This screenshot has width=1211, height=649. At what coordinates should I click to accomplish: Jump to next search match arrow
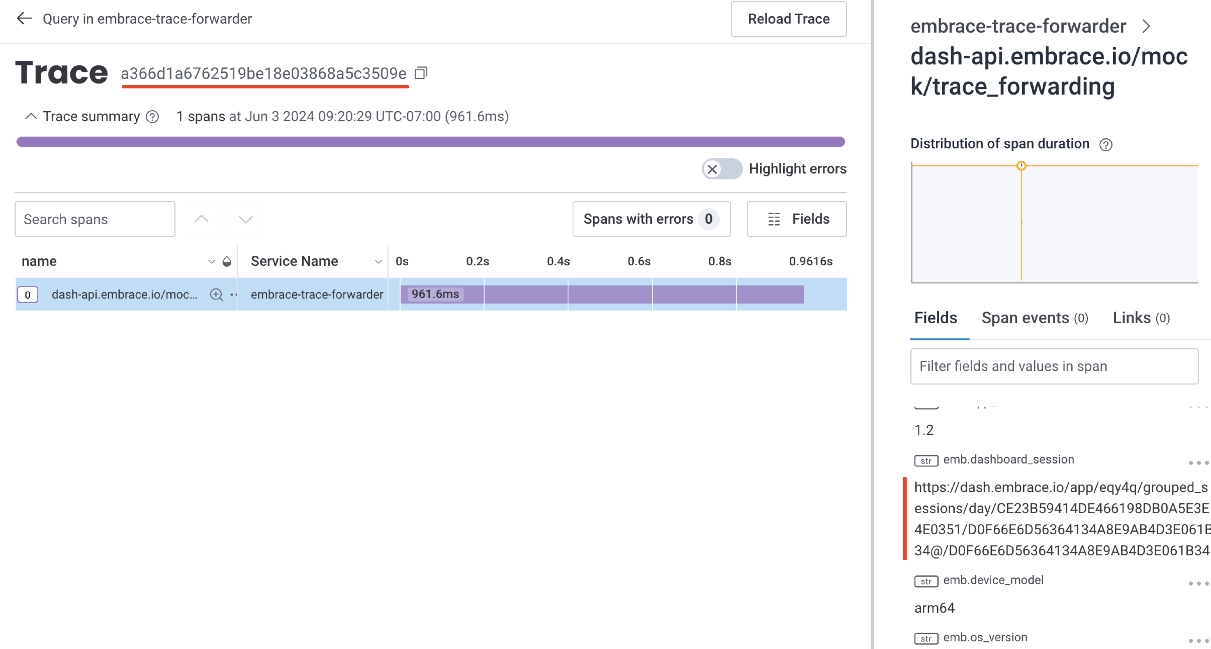click(246, 219)
